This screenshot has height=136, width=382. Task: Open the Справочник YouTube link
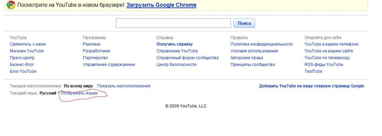pos(177,51)
